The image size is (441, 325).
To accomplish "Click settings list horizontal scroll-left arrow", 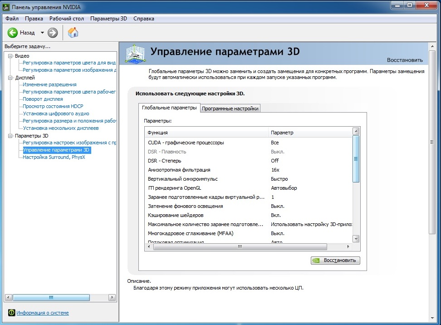I will click(149, 247).
